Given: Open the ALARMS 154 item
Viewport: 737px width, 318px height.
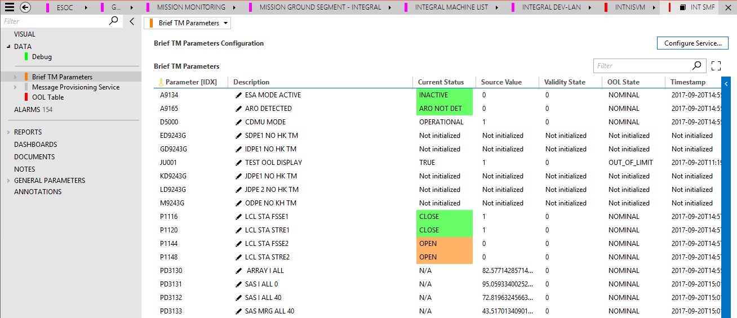Looking at the screenshot, I should point(33,110).
